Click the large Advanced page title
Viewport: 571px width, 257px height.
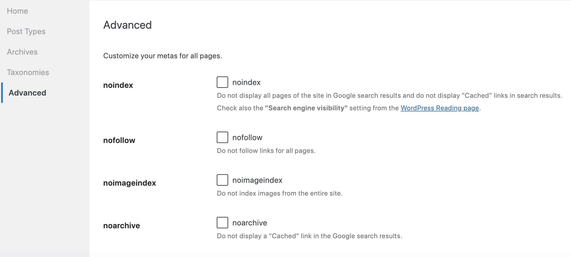click(x=127, y=25)
